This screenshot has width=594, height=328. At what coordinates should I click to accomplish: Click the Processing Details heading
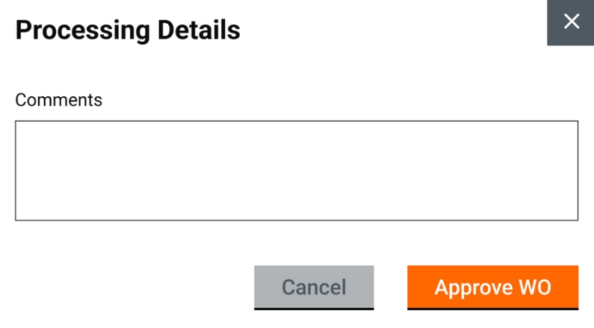pyautogui.click(x=128, y=31)
